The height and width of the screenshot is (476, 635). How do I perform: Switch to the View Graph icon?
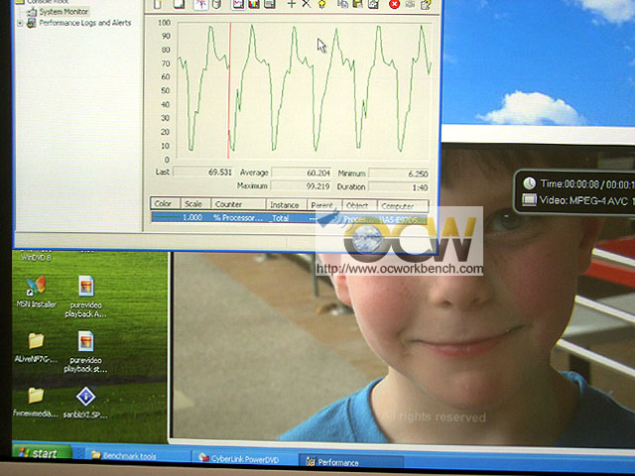tap(238, 4)
